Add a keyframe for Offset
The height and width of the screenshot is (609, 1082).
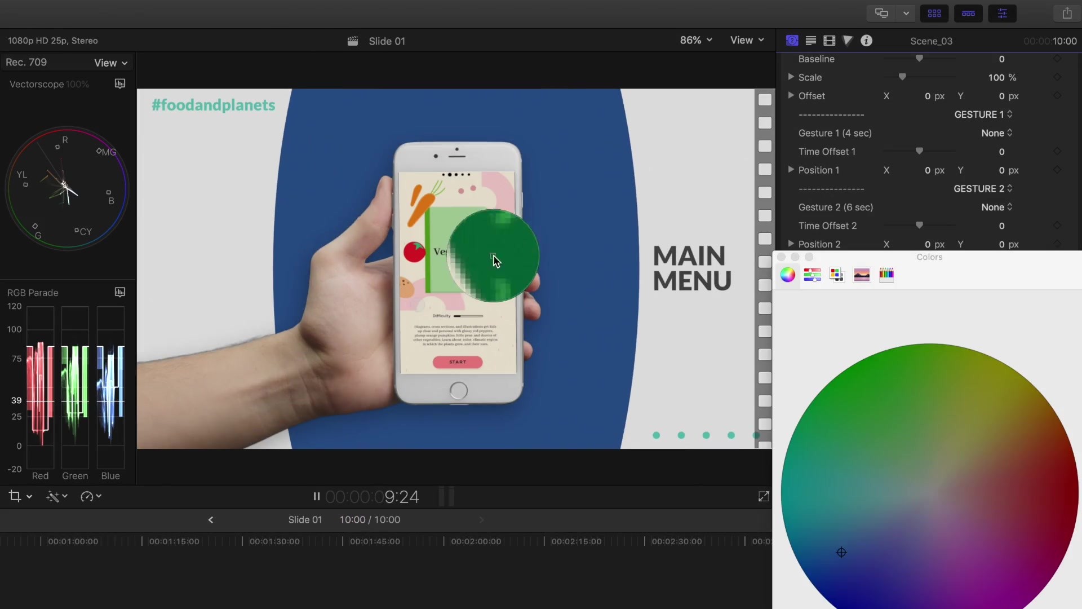[x=1057, y=96]
